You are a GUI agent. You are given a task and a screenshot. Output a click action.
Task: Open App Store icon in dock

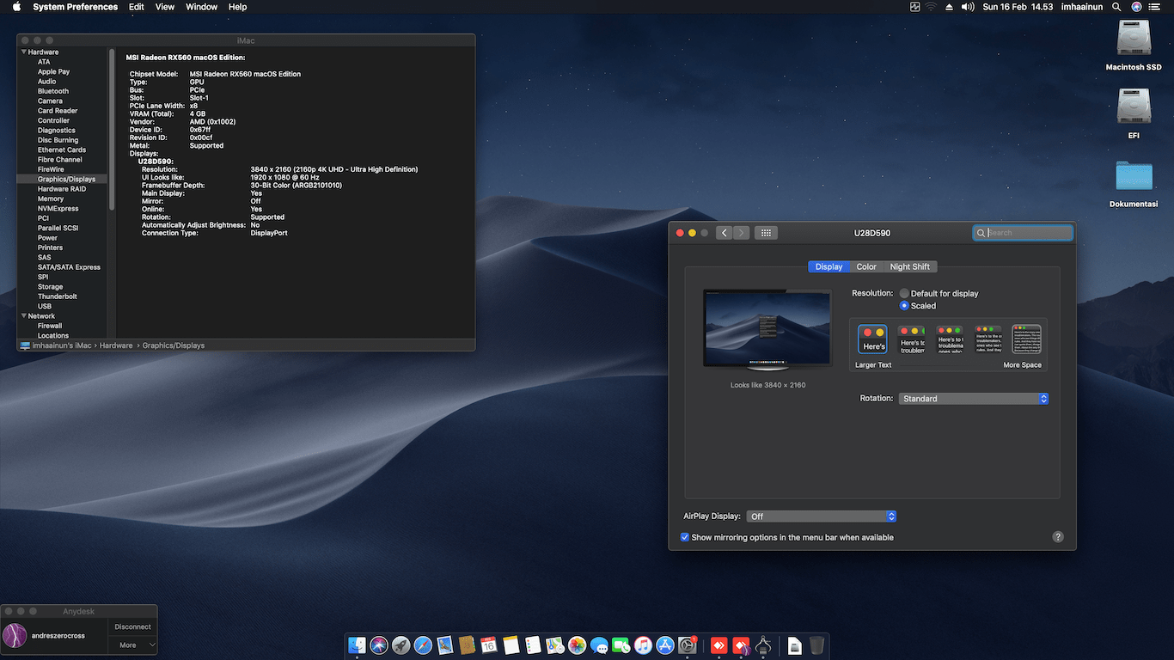click(x=665, y=645)
